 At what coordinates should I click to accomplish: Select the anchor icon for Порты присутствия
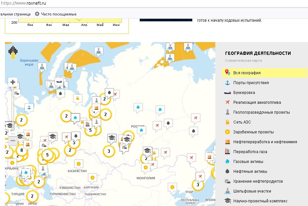tap(227, 82)
